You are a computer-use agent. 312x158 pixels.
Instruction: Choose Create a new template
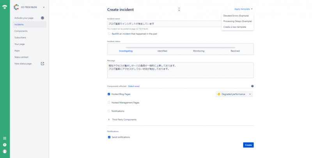[x=235, y=27]
